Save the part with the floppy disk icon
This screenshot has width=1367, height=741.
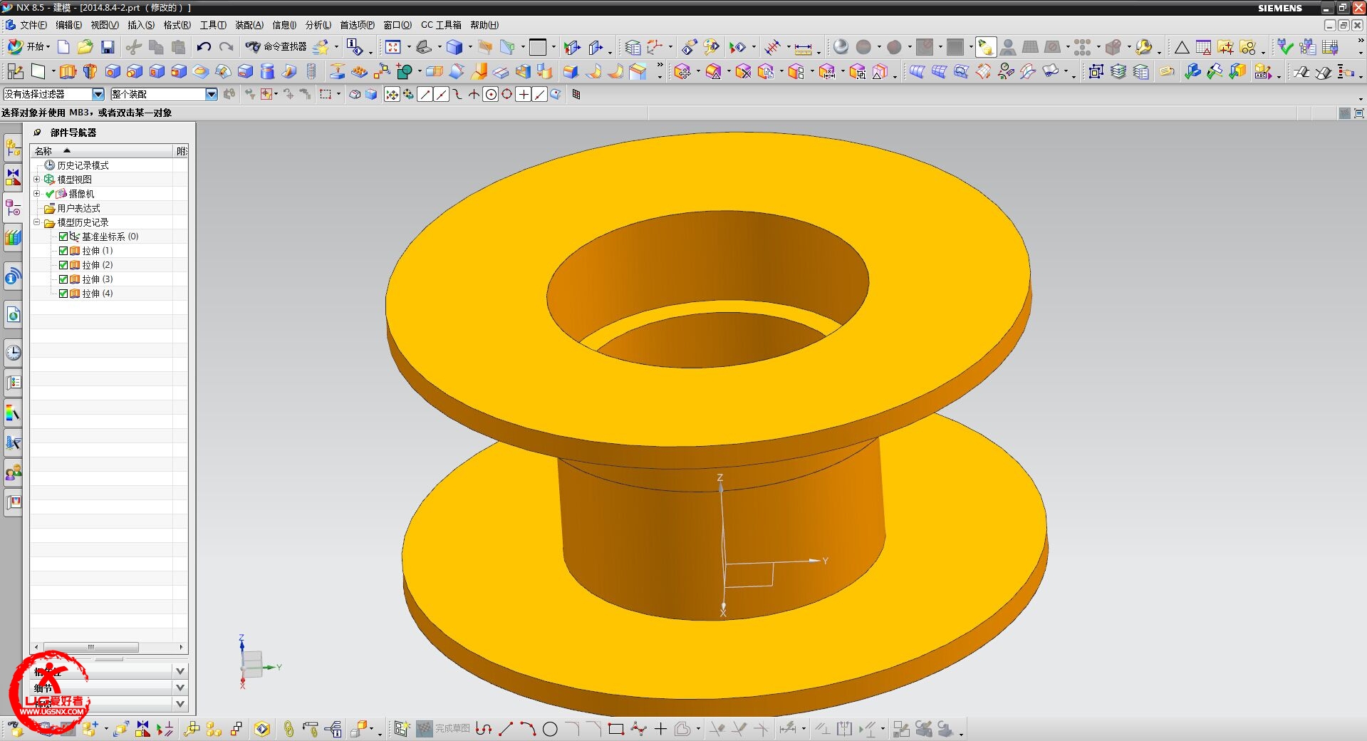[x=108, y=47]
